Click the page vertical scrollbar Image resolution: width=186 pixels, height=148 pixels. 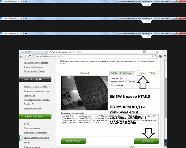coord(166,98)
